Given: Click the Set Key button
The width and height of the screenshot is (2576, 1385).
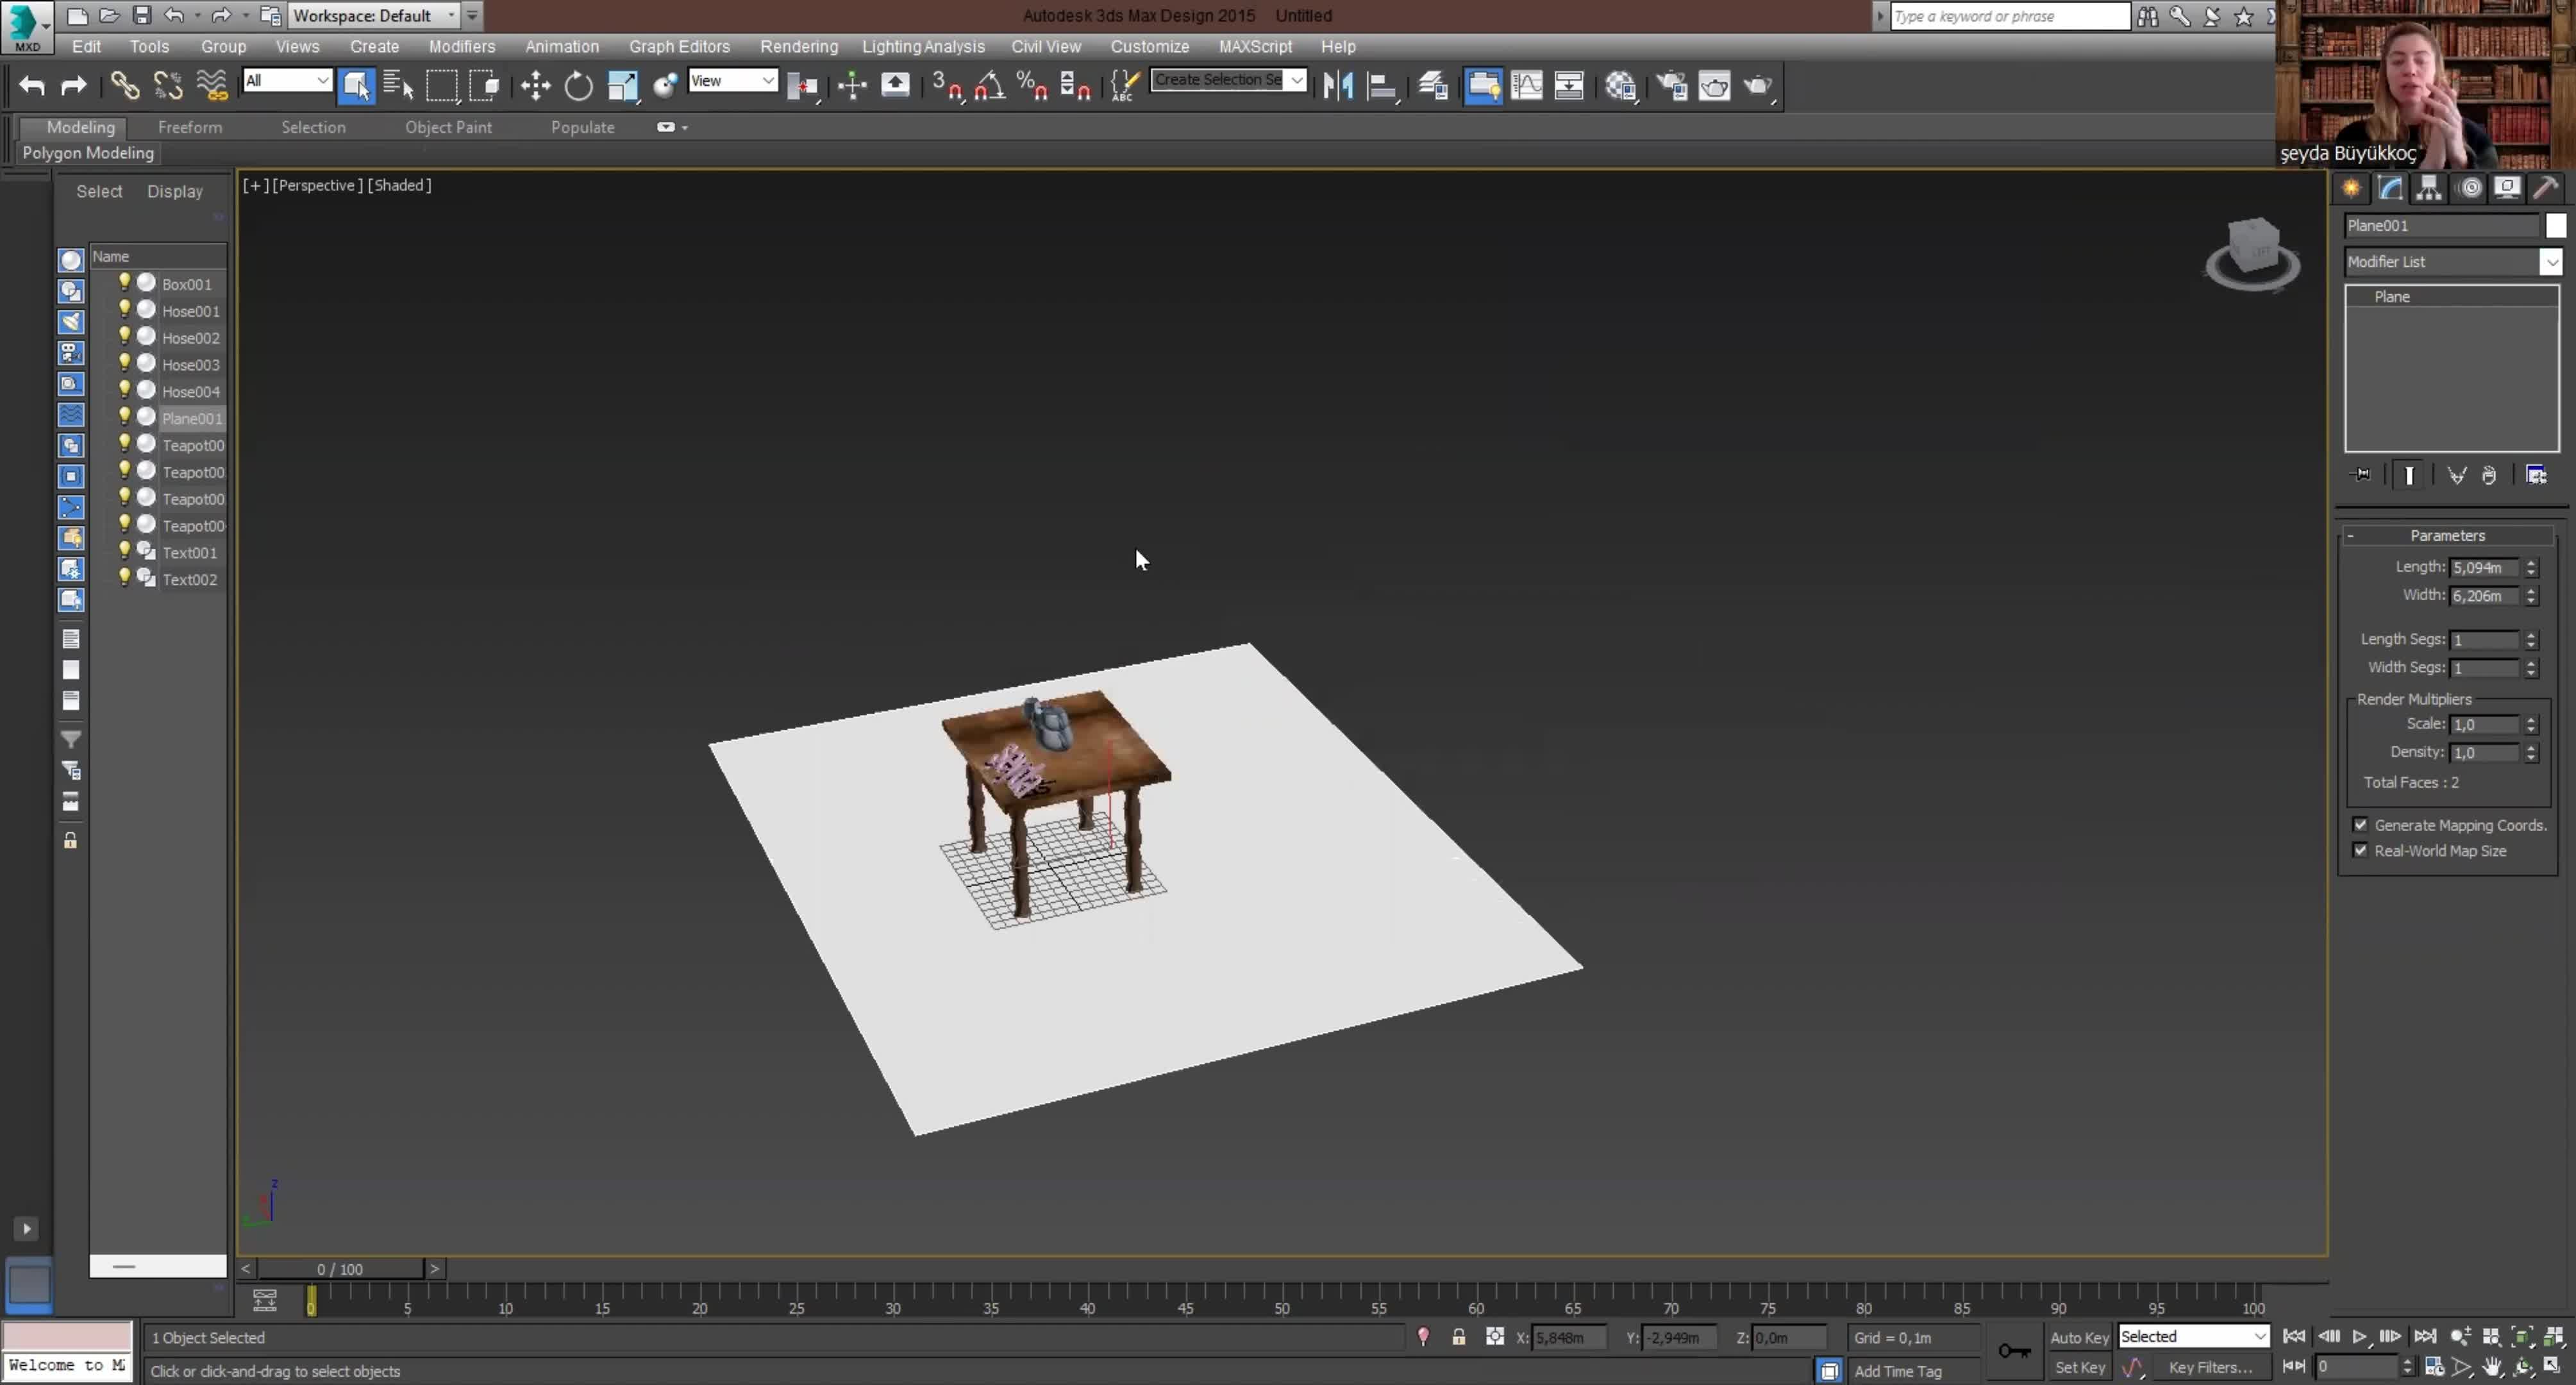Looking at the screenshot, I should coord(2079,1367).
